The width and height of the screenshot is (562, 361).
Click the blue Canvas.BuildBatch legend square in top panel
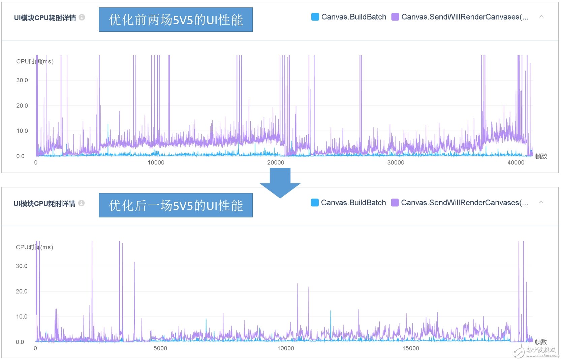tap(315, 17)
